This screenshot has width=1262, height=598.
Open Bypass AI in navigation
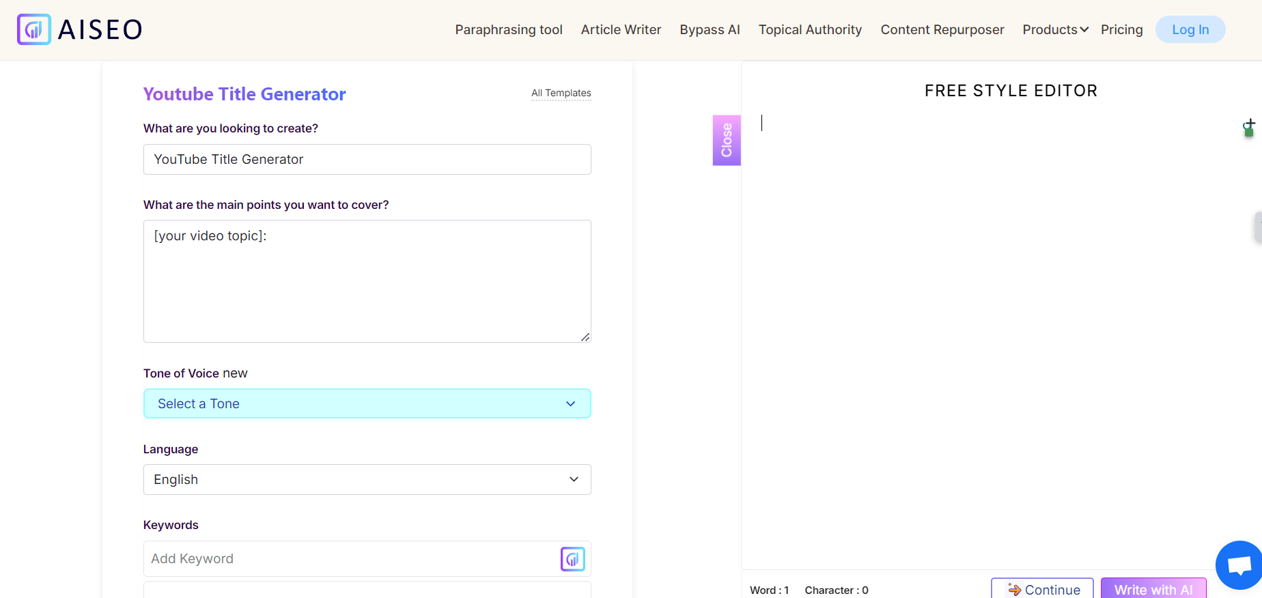[710, 29]
